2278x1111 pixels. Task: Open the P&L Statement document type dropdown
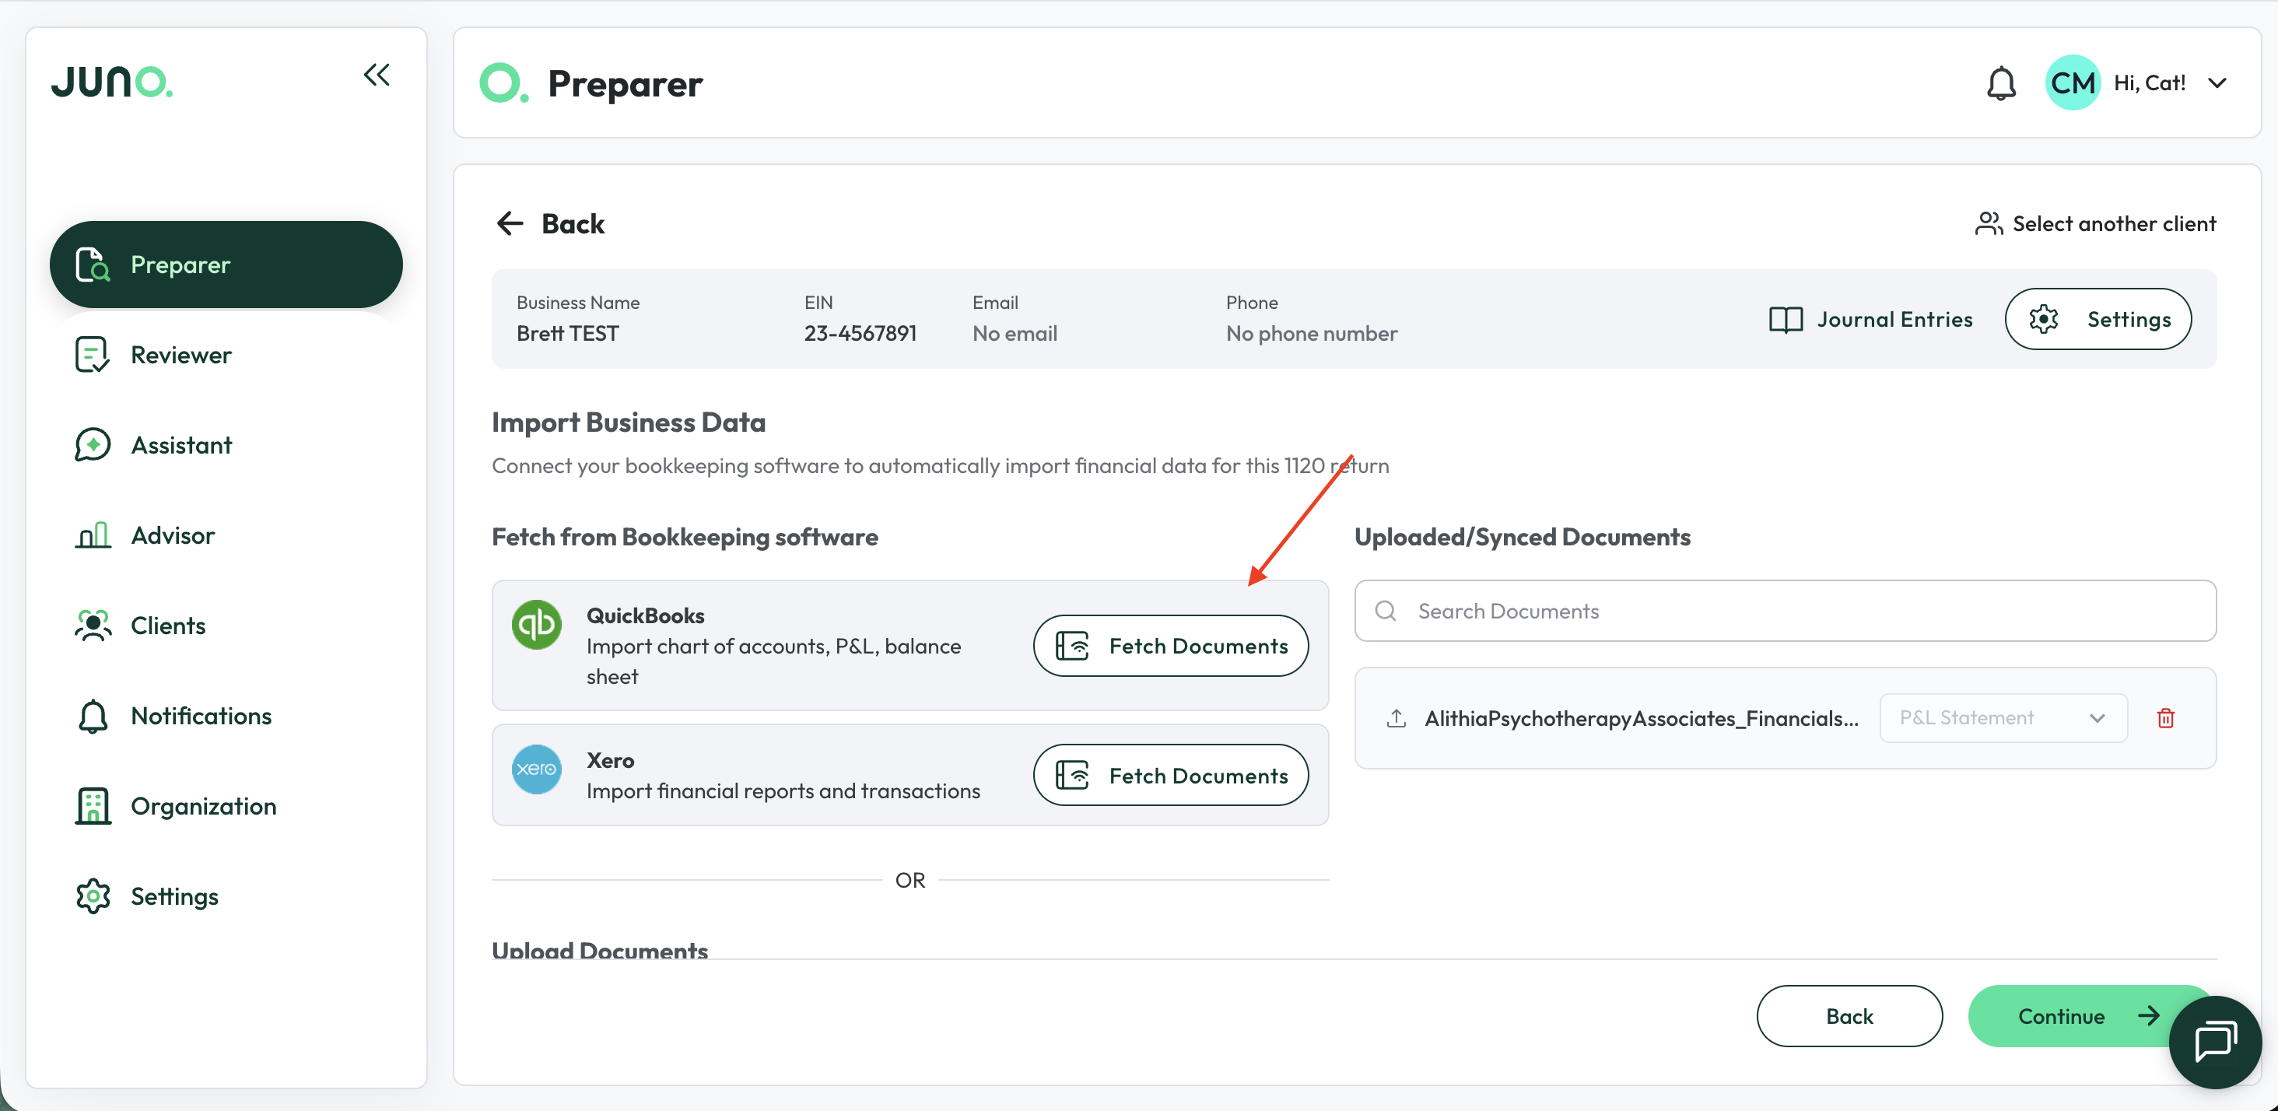pyautogui.click(x=2003, y=718)
